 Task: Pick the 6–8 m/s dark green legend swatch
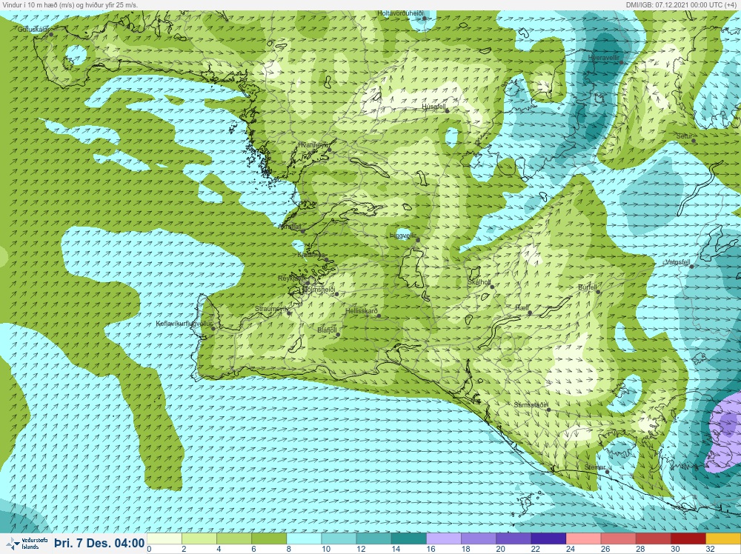tap(270, 539)
